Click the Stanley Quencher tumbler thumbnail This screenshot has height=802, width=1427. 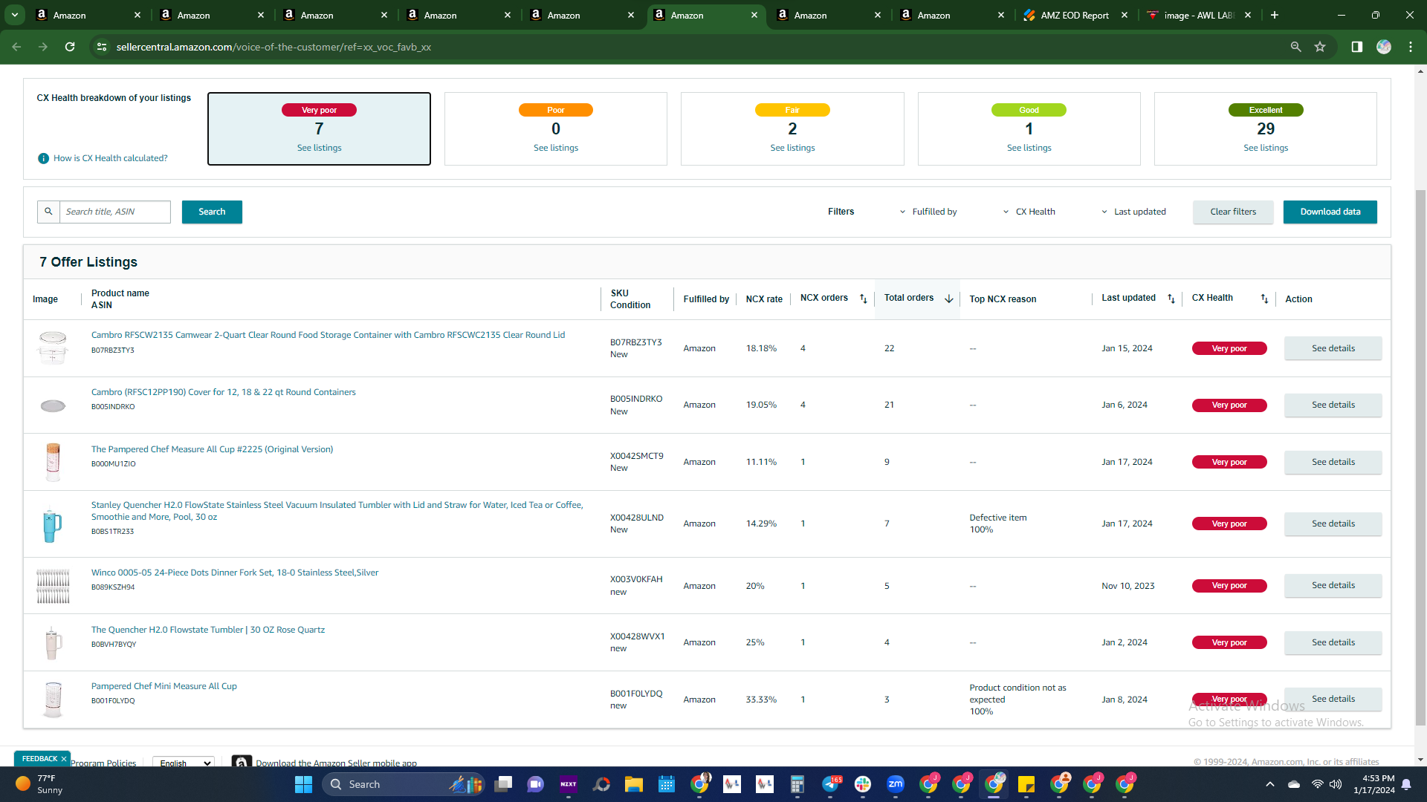point(52,525)
